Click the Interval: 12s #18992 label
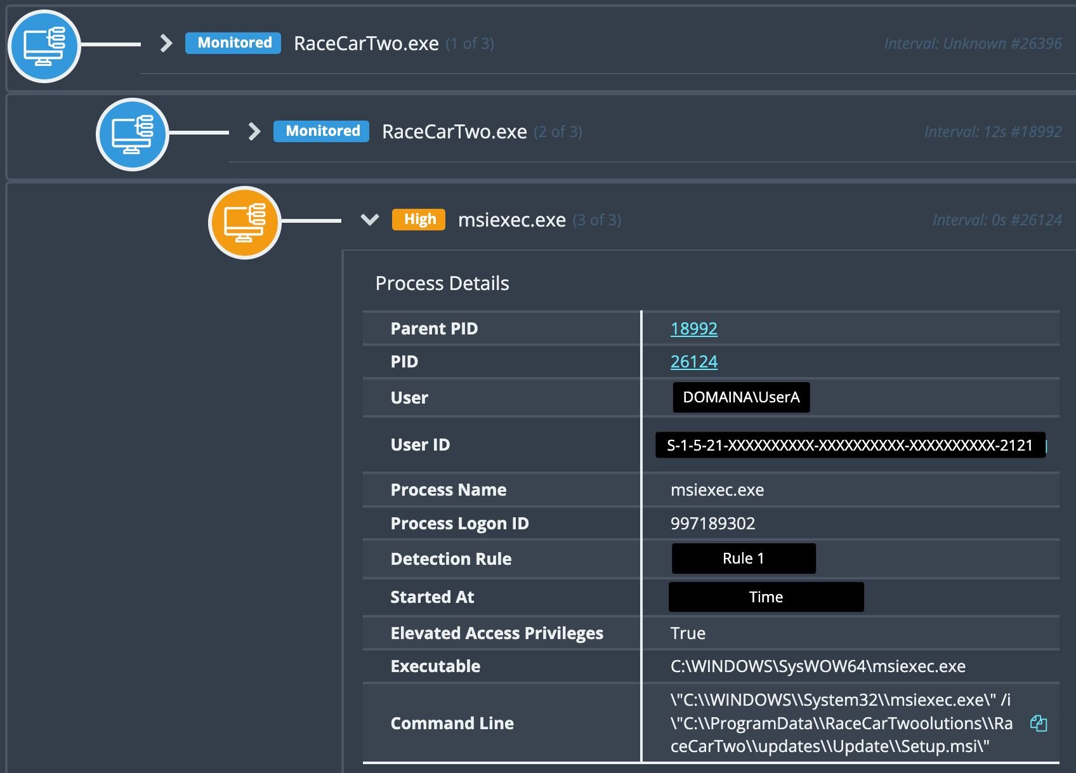 (x=992, y=131)
